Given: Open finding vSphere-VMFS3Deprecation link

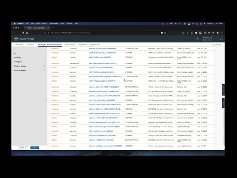Looking at the screenshot, I should click(x=105, y=105).
